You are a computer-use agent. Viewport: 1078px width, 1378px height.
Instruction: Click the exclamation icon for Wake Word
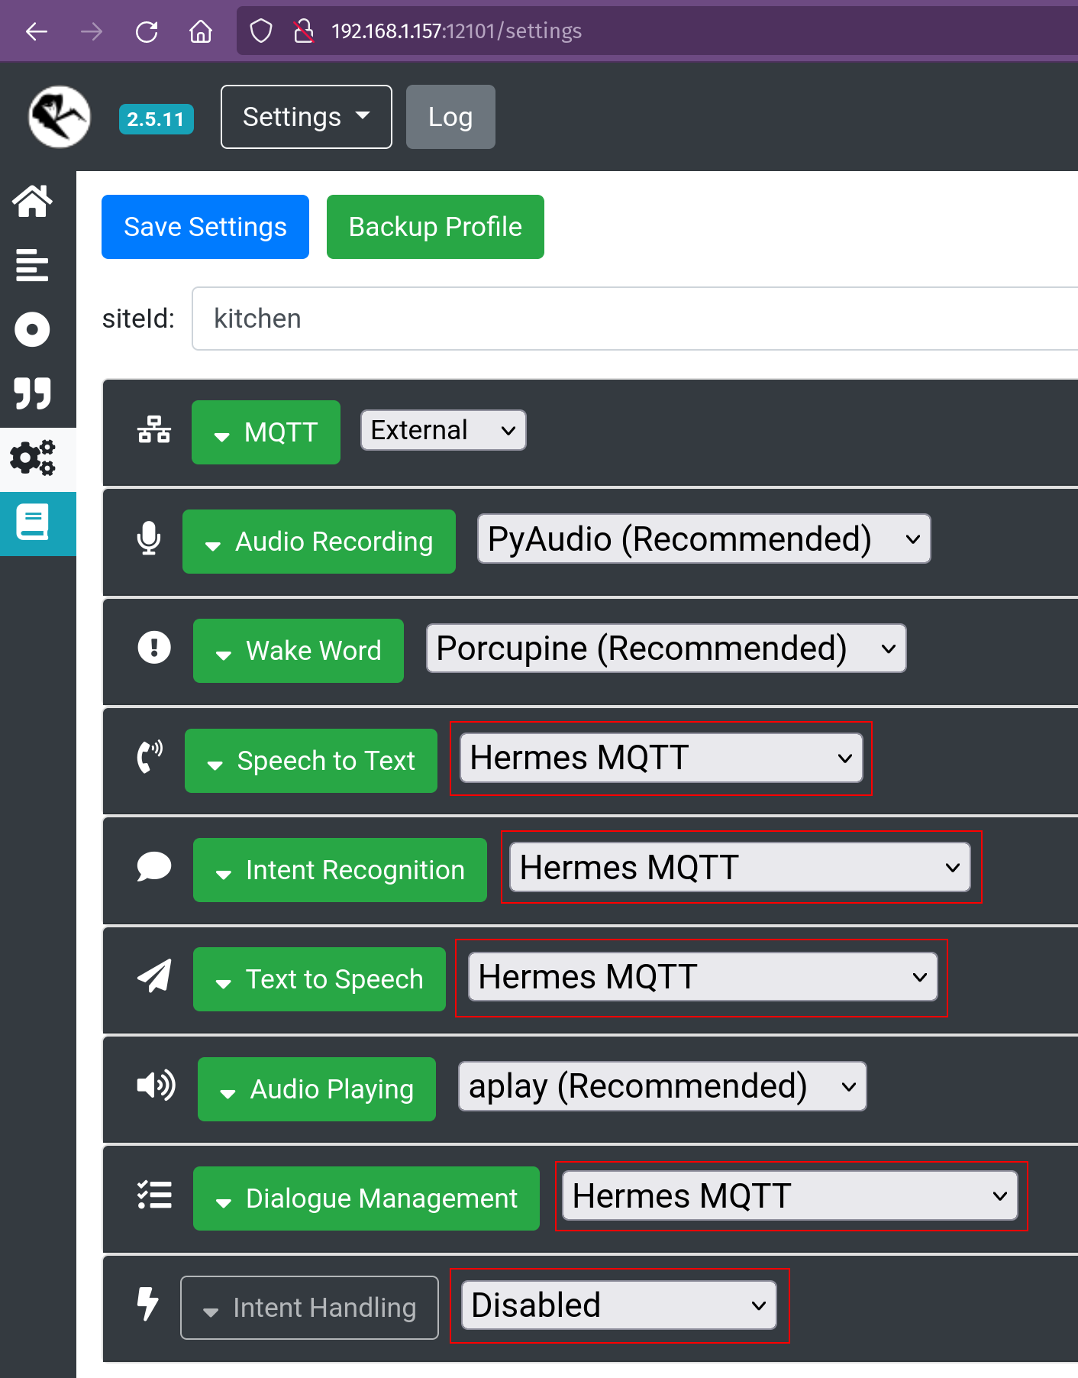(x=154, y=648)
